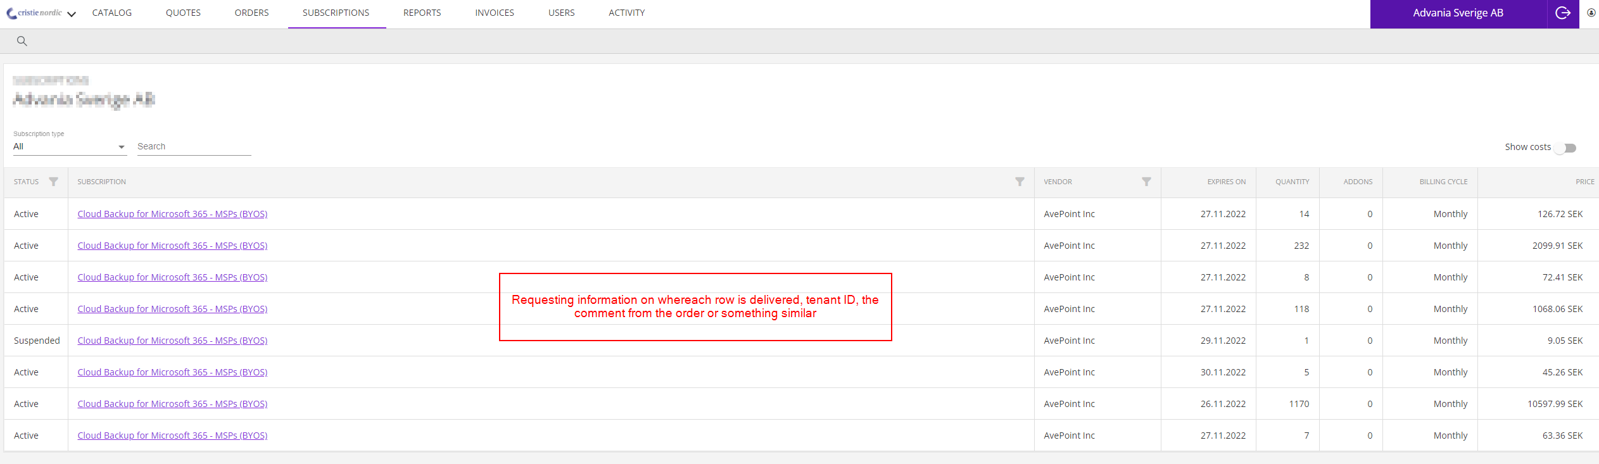Open the Cloud Backup link priced 63.36 SEK

click(x=172, y=436)
